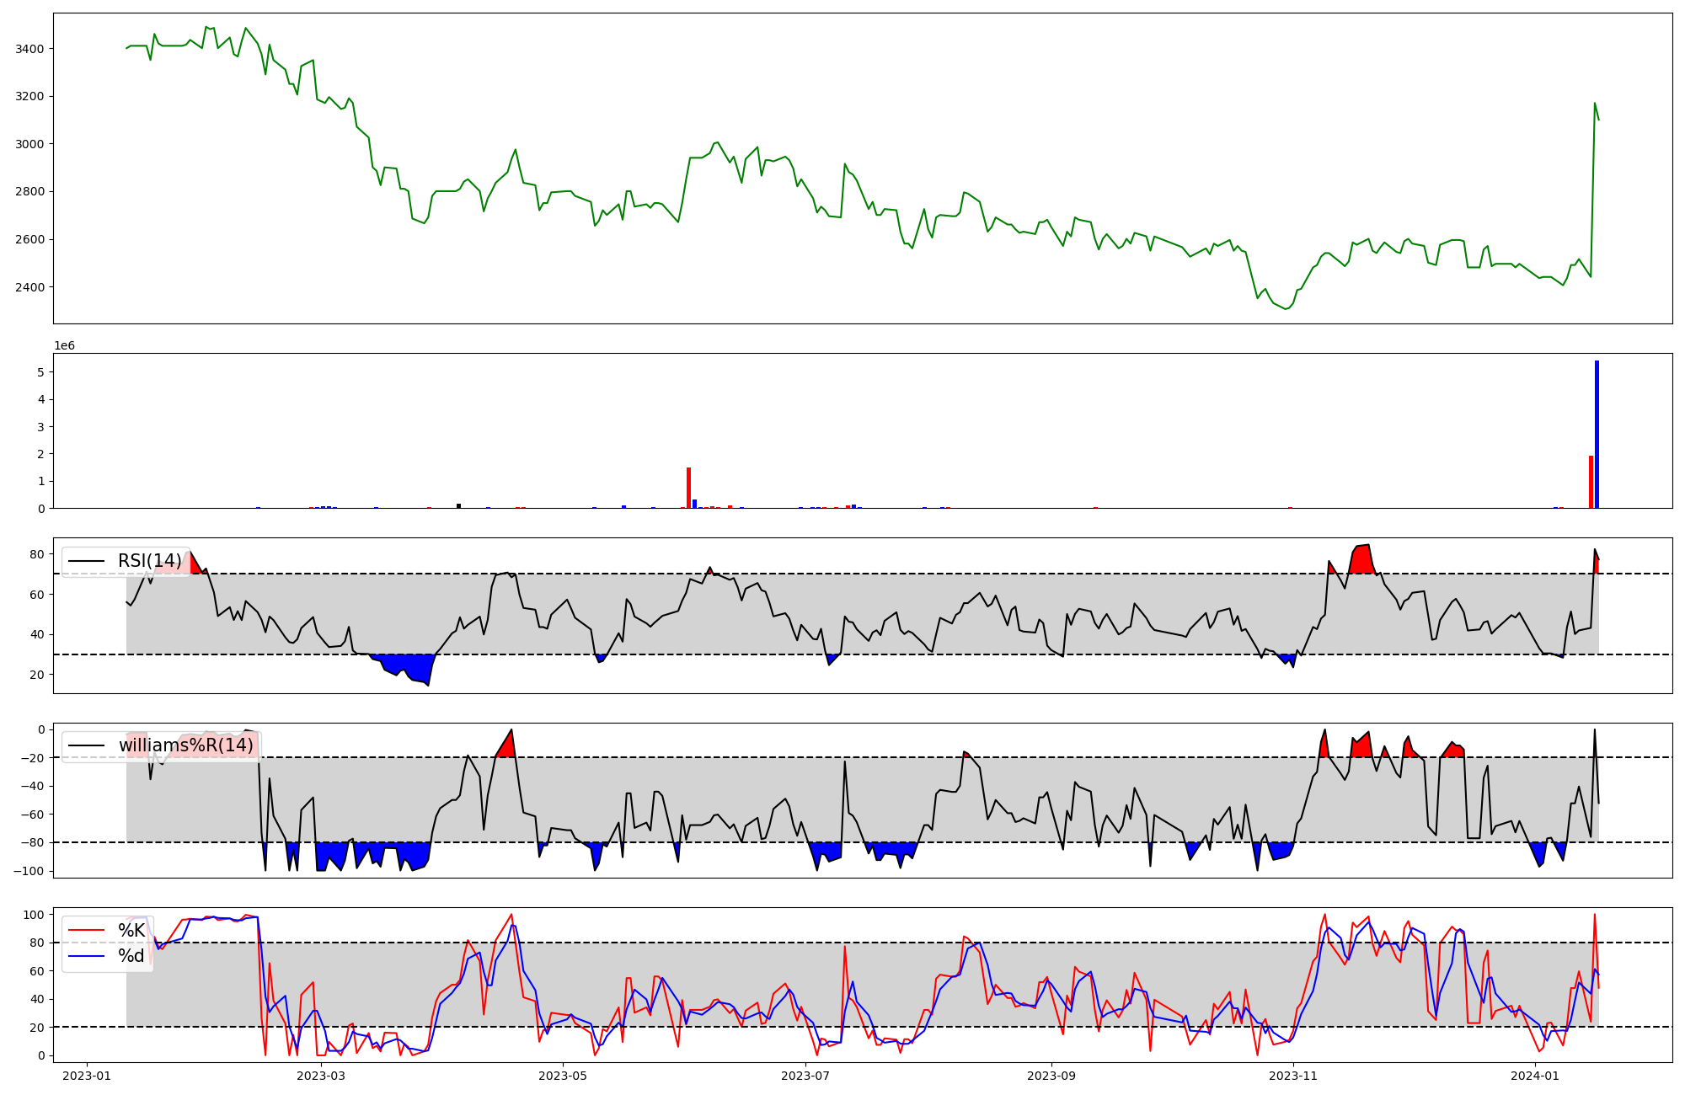Viewport: 1685px width, 1095px height.
Task: Click the 2023-05 date axis label
Action: pyautogui.click(x=563, y=1076)
